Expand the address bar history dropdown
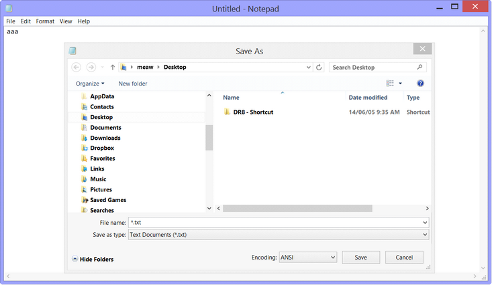Image resolution: width=492 pixels, height=285 pixels. click(x=308, y=67)
